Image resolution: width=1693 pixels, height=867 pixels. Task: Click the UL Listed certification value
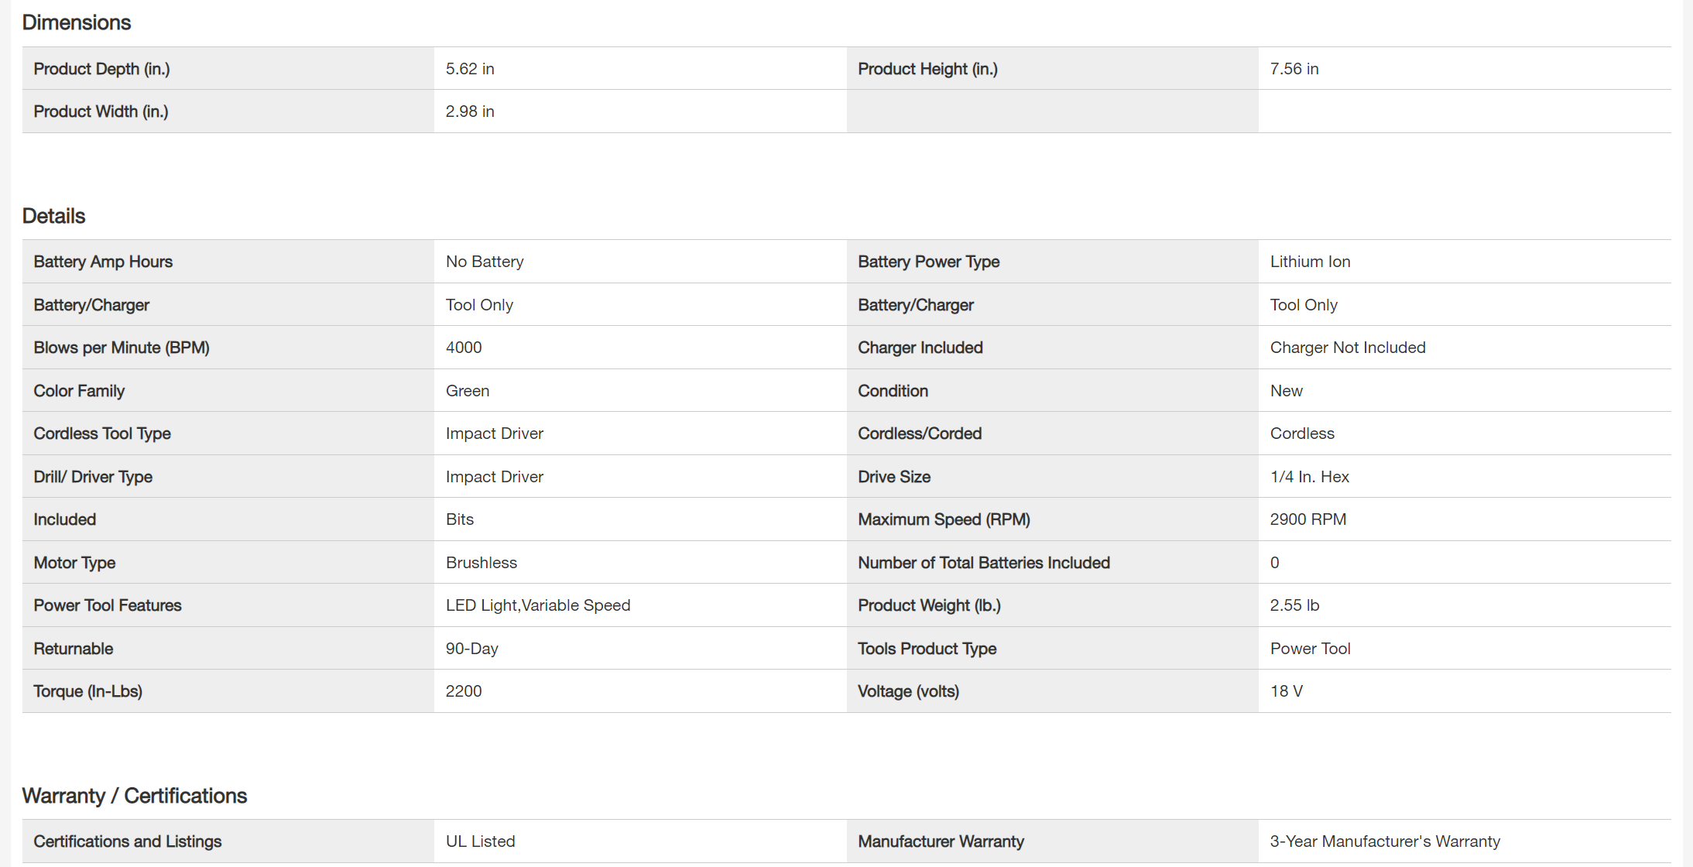pyautogui.click(x=480, y=841)
